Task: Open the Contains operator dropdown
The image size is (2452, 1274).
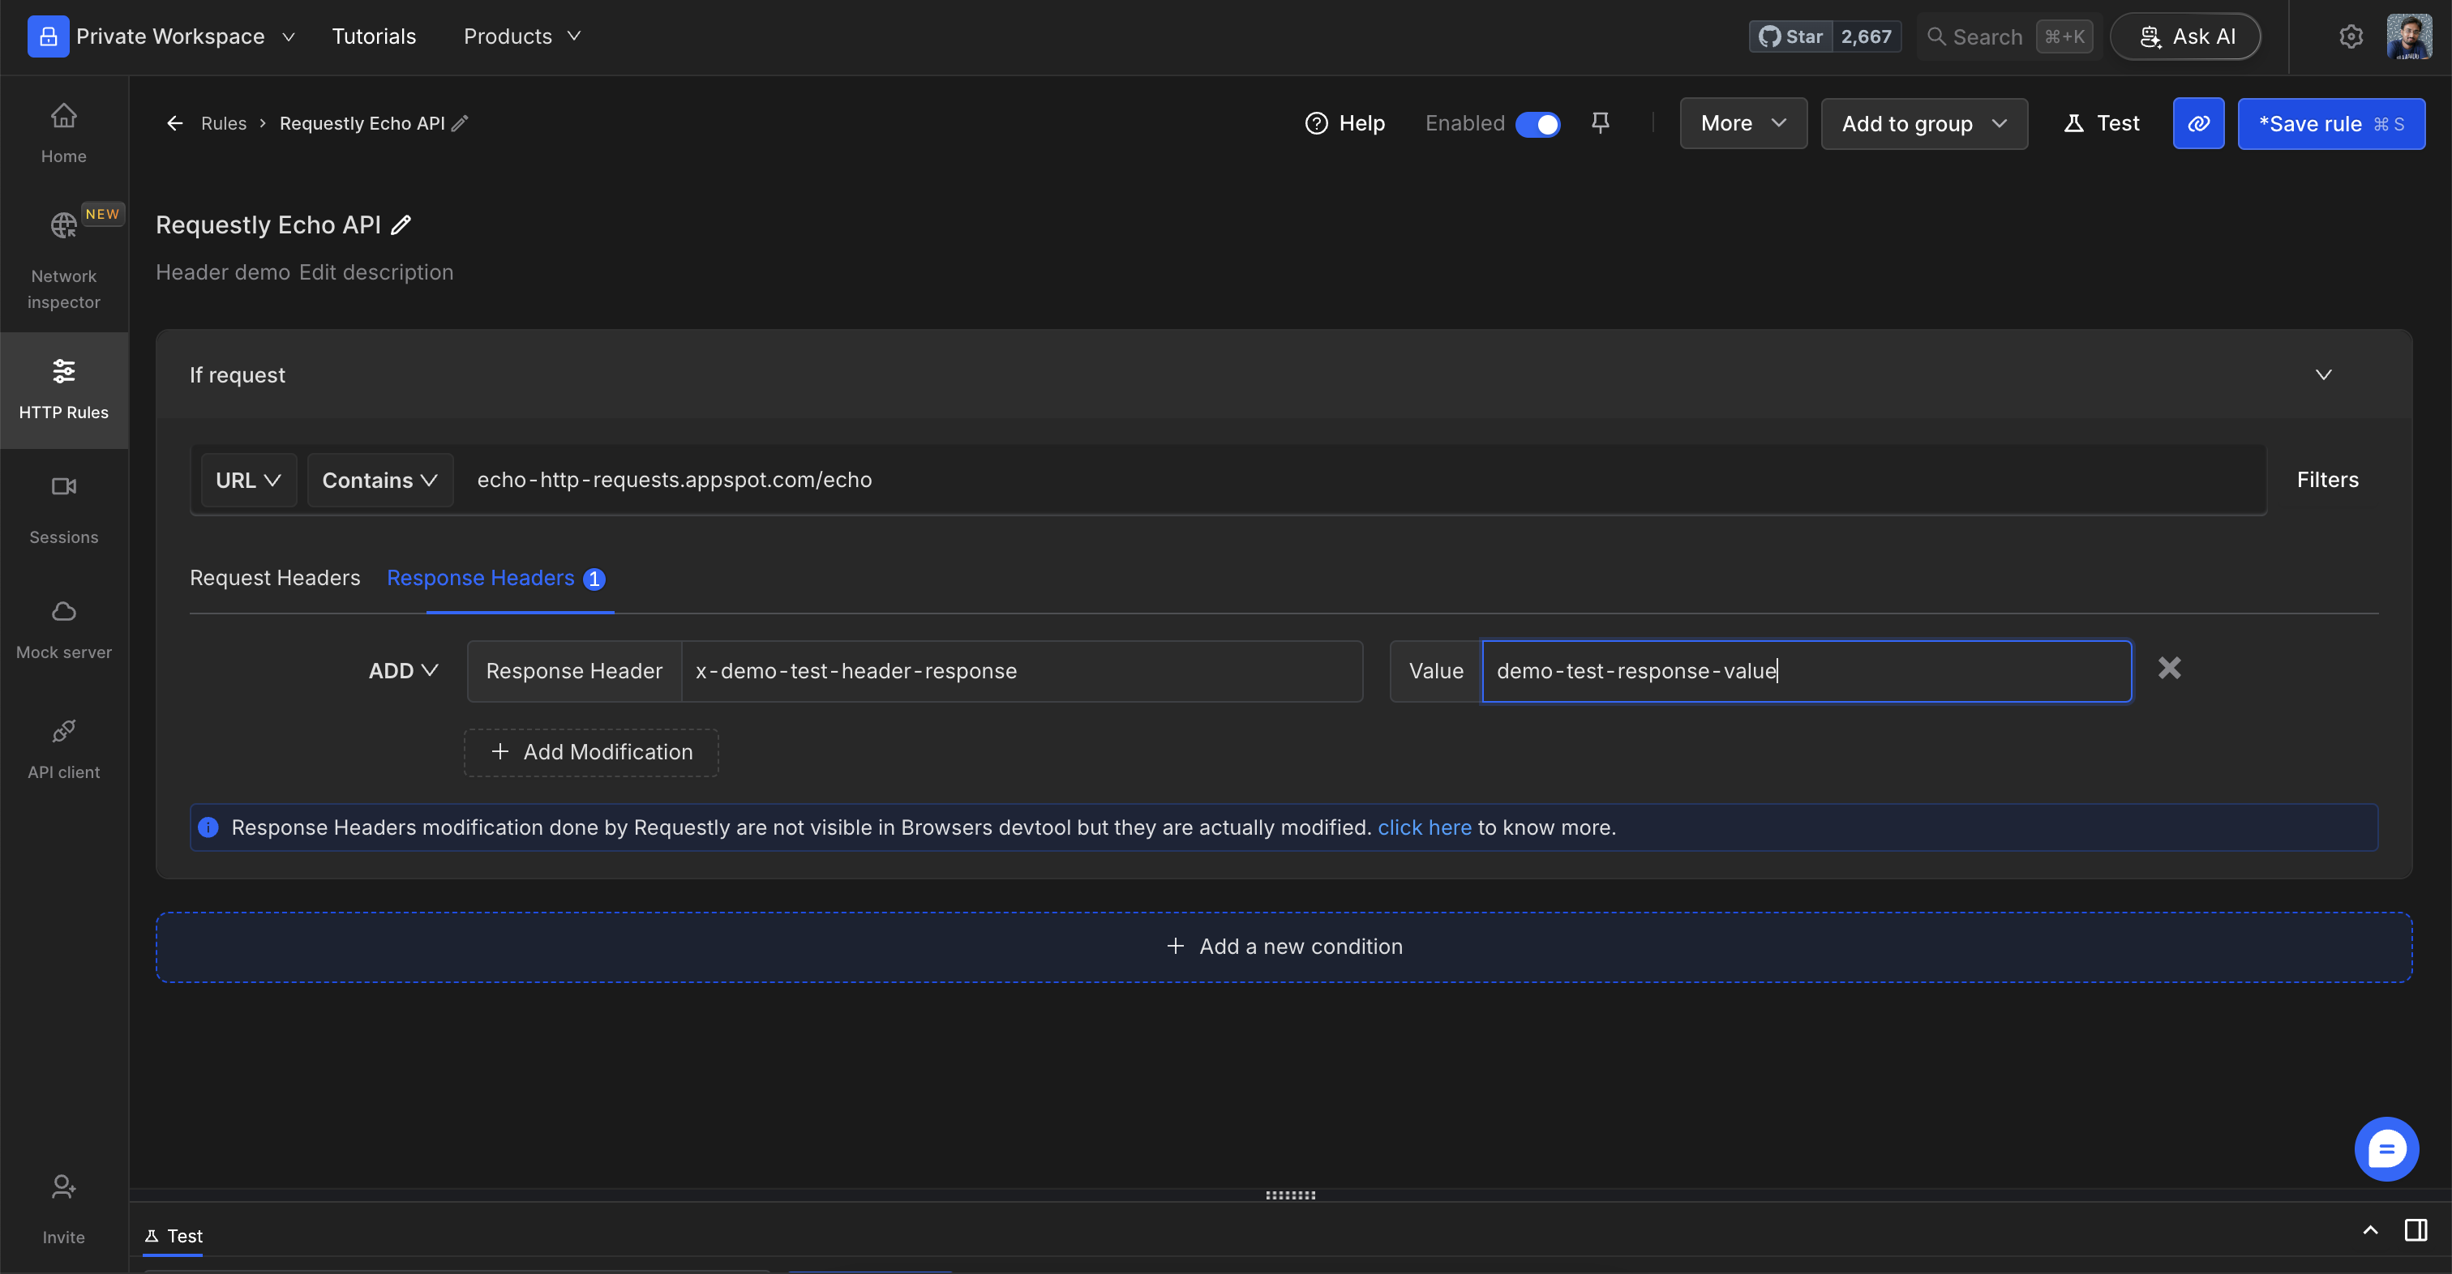Action: (x=379, y=480)
